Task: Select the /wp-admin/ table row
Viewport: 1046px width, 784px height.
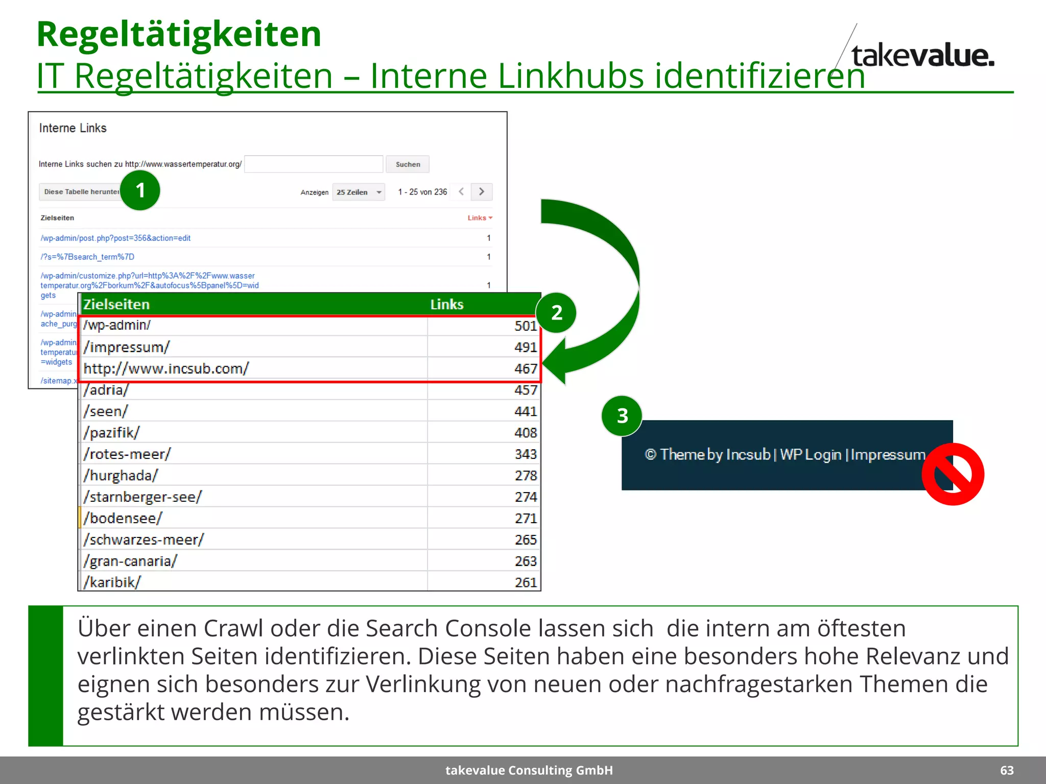Action: tap(310, 326)
